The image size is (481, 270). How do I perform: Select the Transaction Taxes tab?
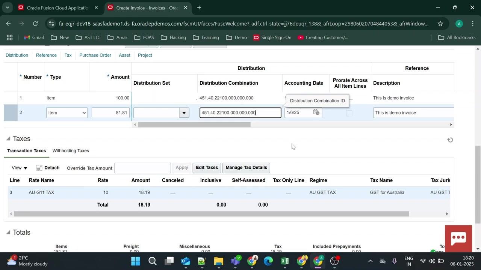click(27, 151)
